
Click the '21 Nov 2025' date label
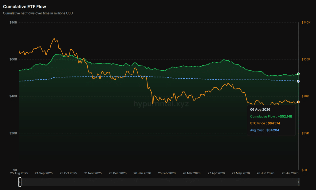[93, 173]
